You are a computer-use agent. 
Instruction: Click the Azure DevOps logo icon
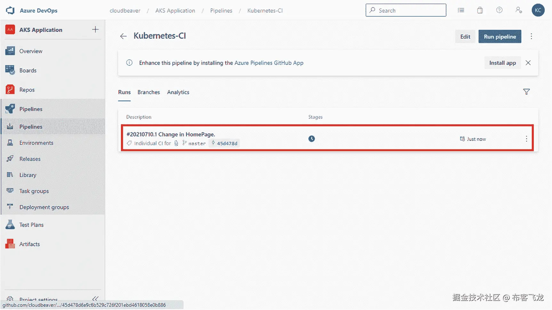pyautogui.click(x=10, y=10)
